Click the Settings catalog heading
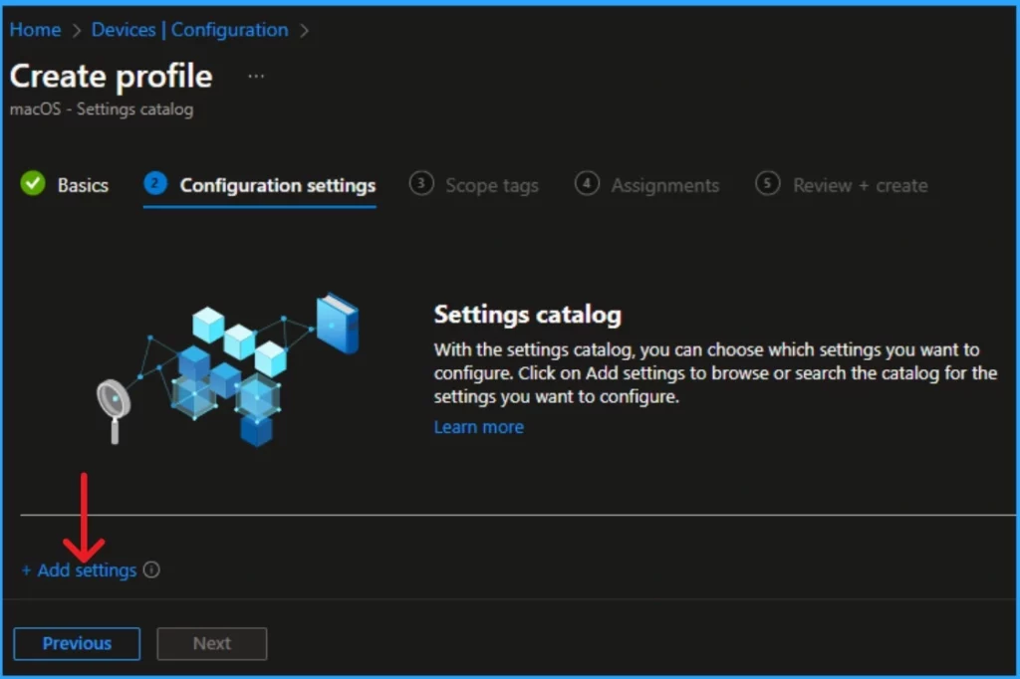The image size is (1020, 679). point(528,315)
